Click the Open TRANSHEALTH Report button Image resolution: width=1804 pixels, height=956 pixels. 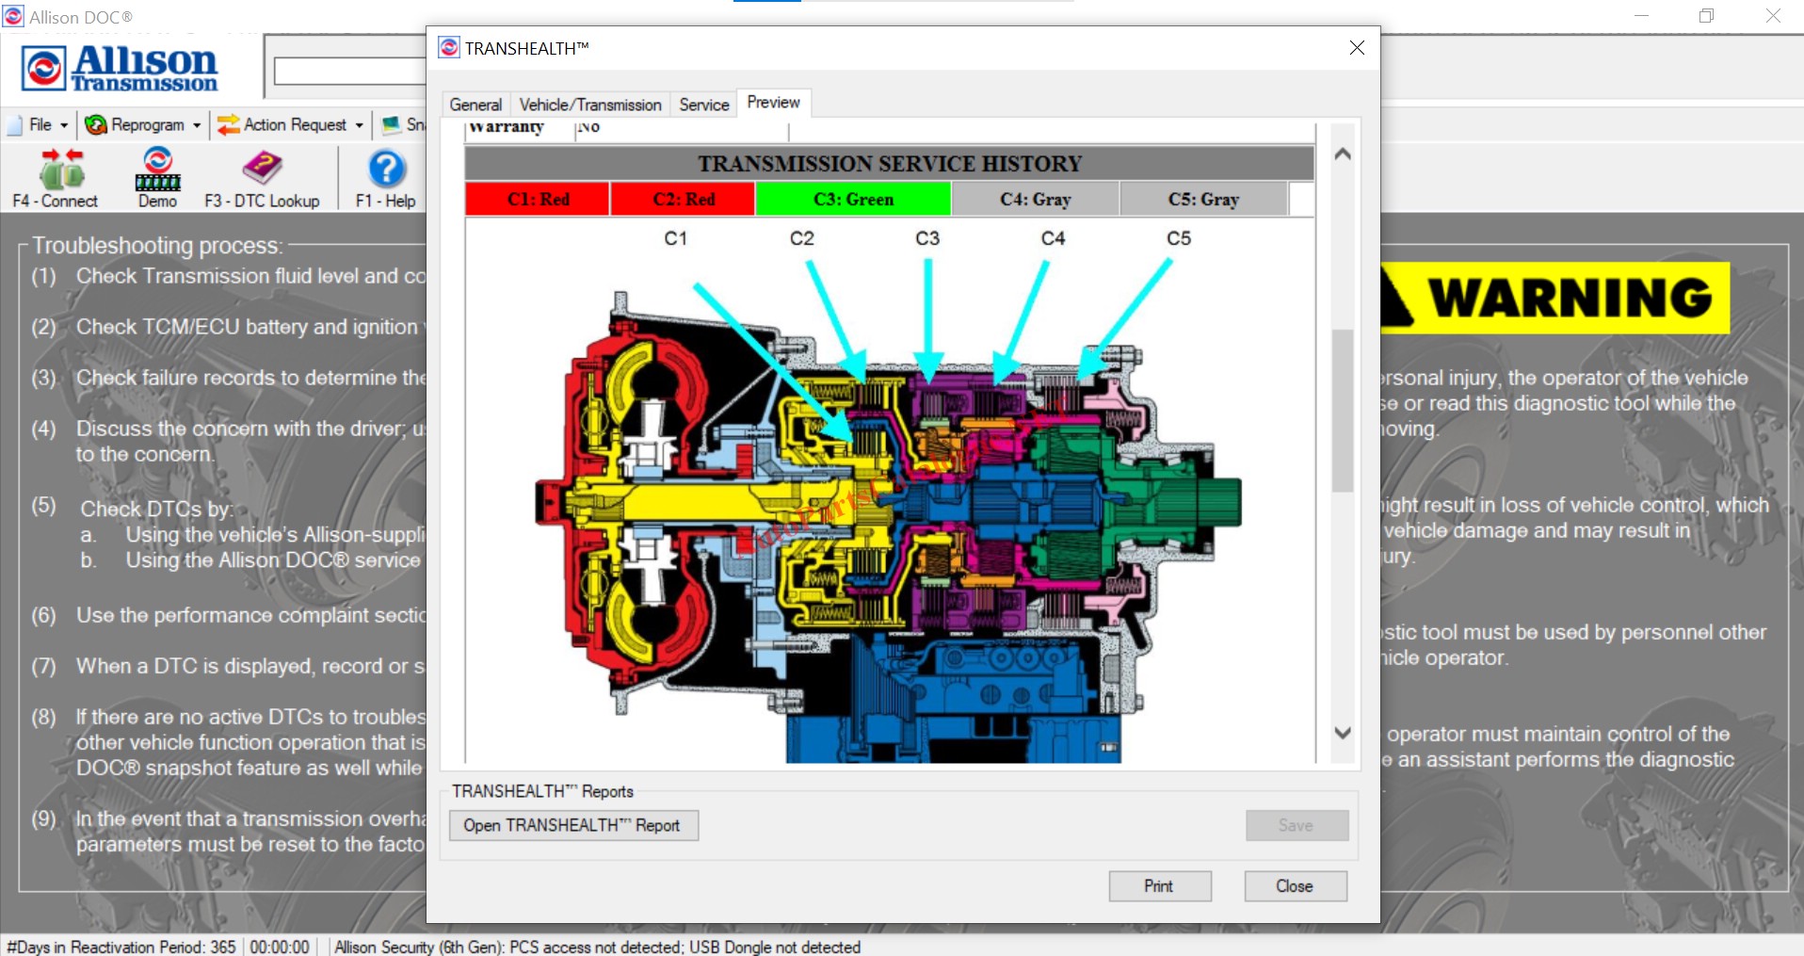pyautogui.click(x=572, y=825)
